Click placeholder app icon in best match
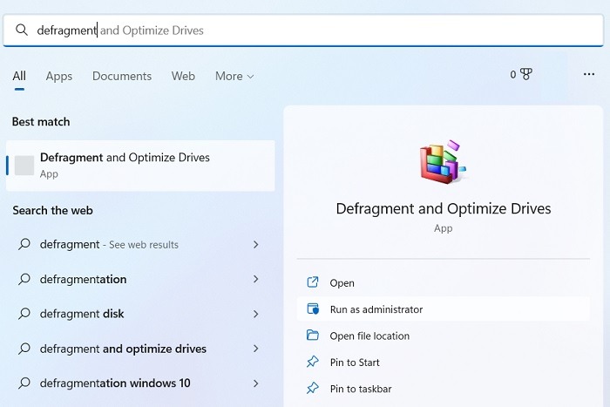This screenshot has width=610, height=407. (x=24, y=166)
